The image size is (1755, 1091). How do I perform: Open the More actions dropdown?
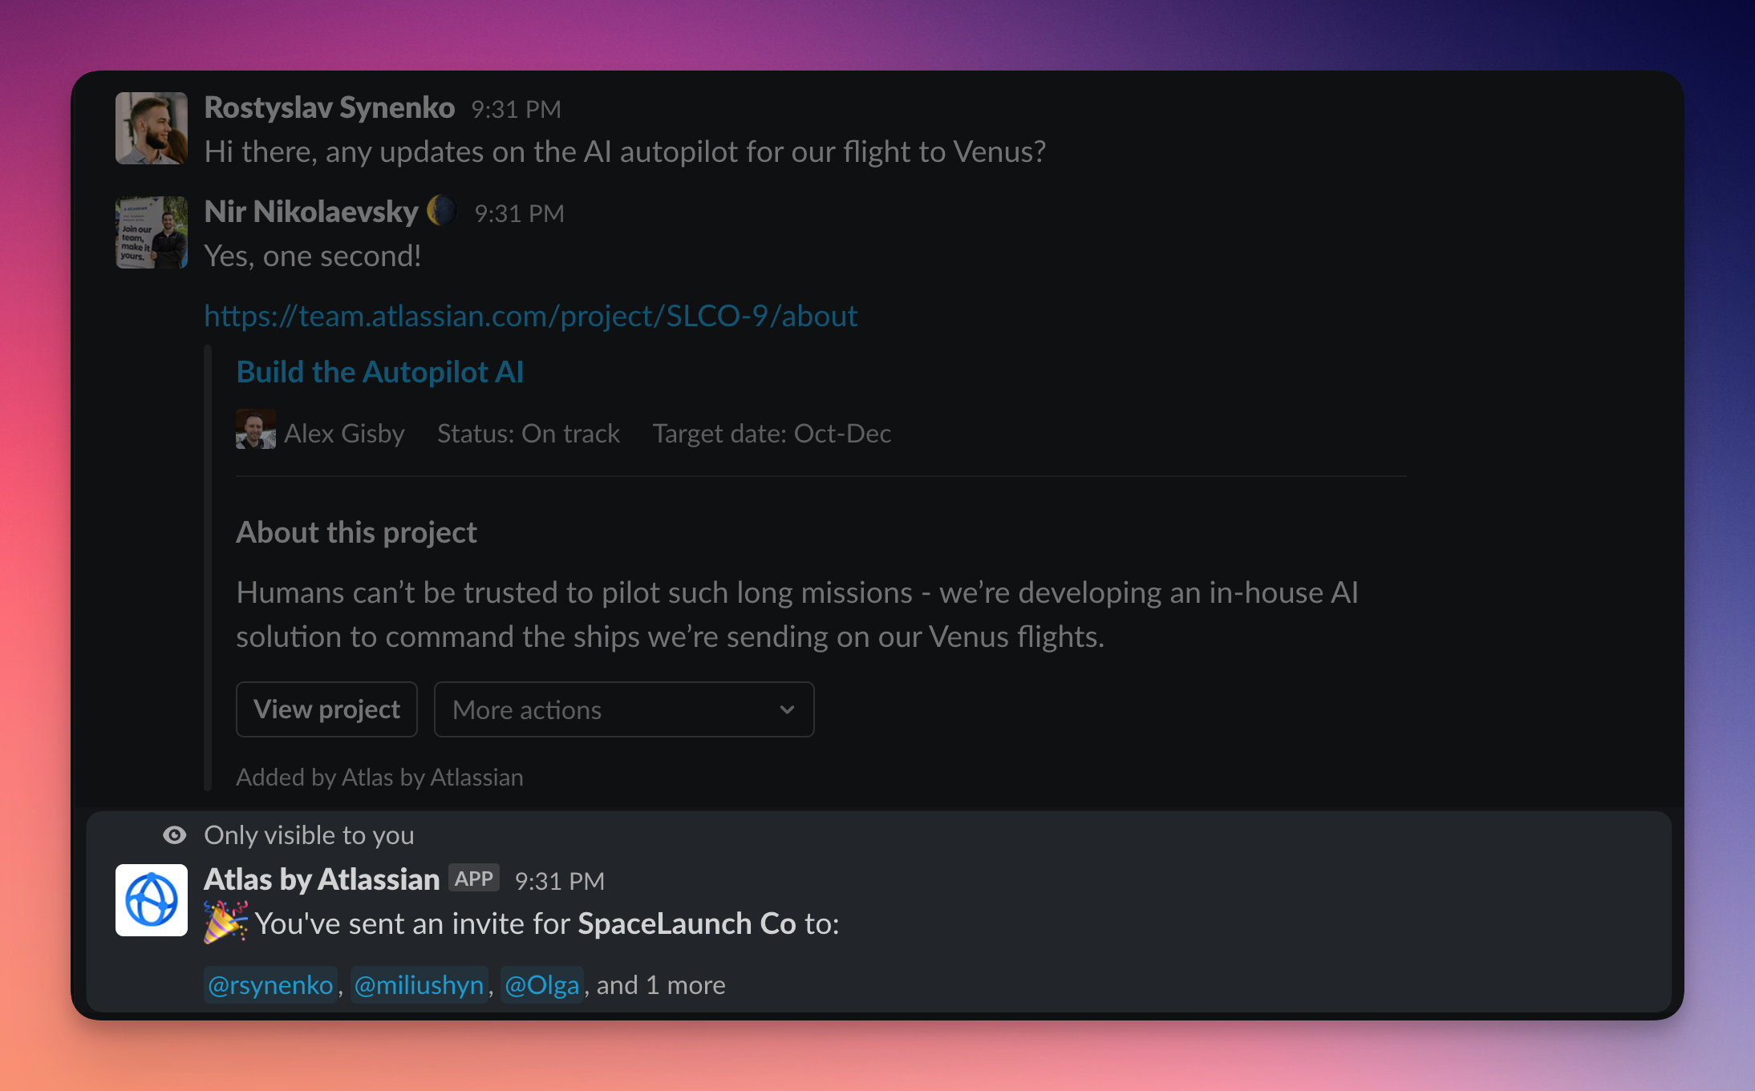pyautogui.click(x=623, y=709)
